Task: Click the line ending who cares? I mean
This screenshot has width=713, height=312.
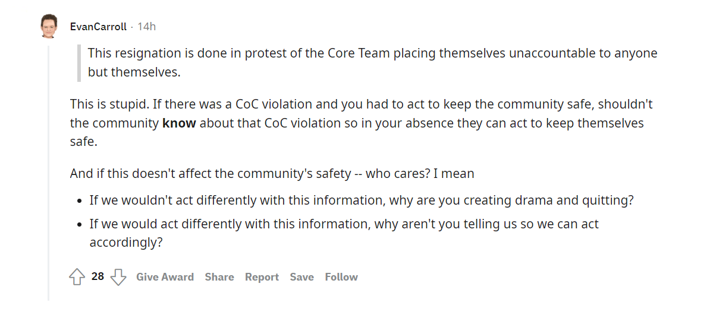Action: coord(272,173)
